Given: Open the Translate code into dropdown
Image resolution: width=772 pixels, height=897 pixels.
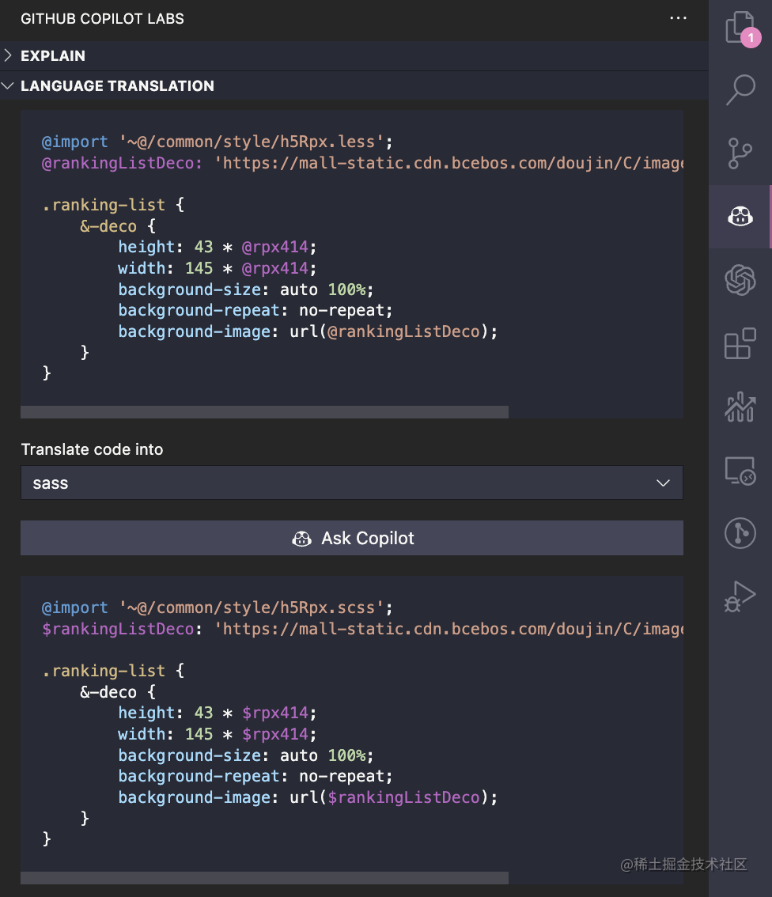Looking at the screenshot, I should (352, 482).
